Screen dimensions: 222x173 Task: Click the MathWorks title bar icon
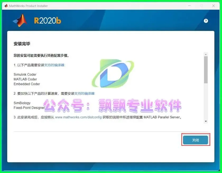(x=6, y=6)
